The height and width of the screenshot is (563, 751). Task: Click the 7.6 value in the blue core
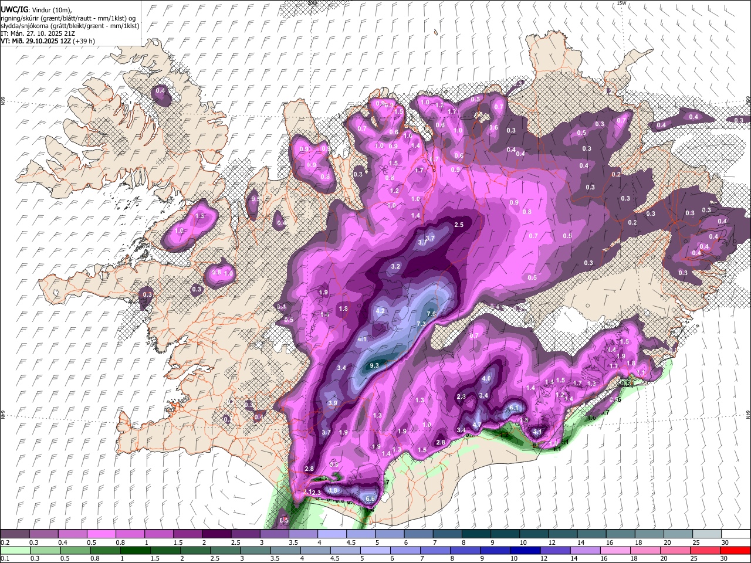coord(431,314)
